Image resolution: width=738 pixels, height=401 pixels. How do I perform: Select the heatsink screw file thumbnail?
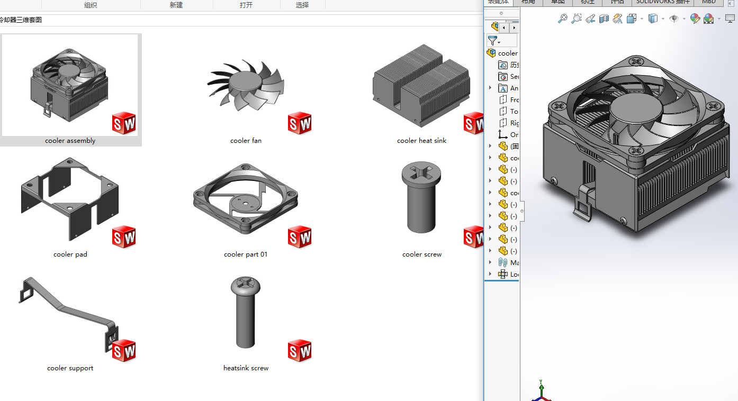pyautogui.click(x=246, y=313)
